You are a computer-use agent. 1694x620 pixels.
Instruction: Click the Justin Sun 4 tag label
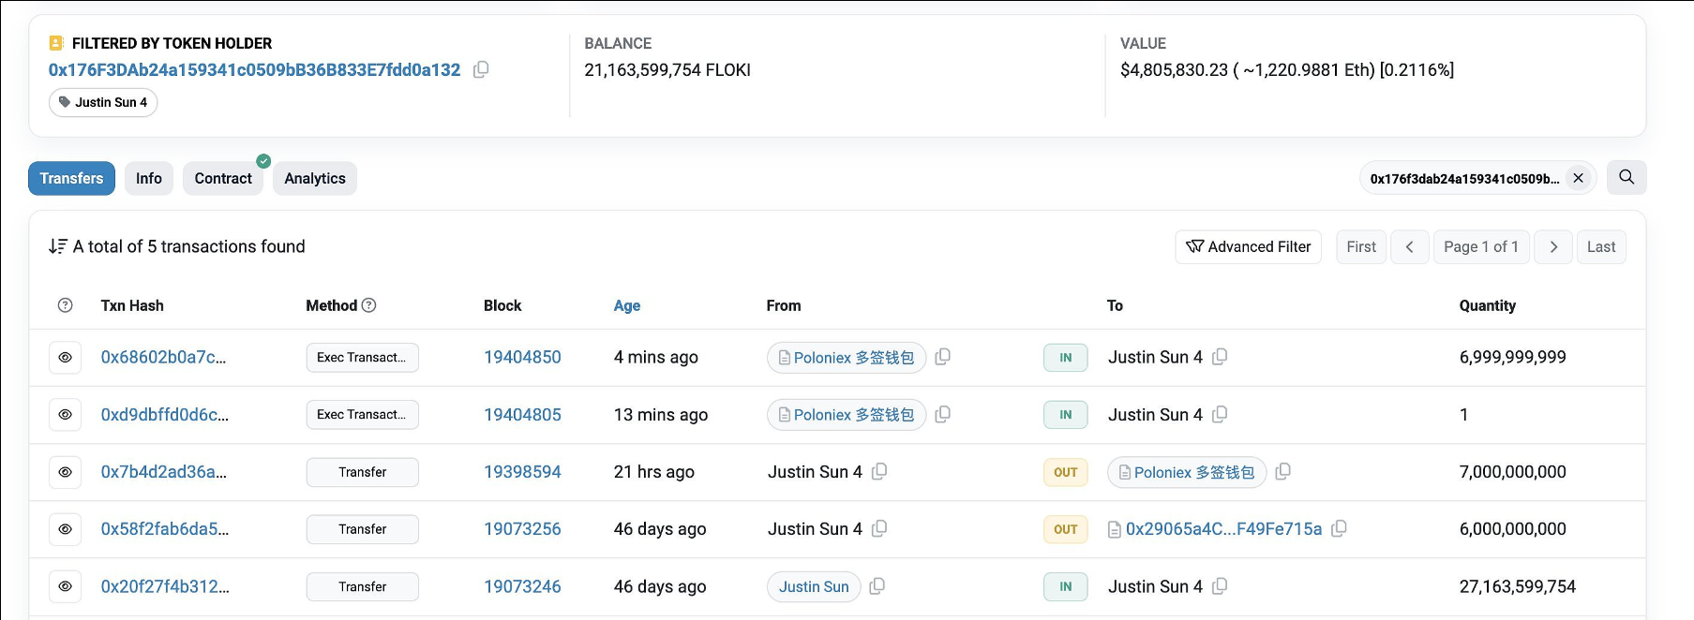[103, 102]
